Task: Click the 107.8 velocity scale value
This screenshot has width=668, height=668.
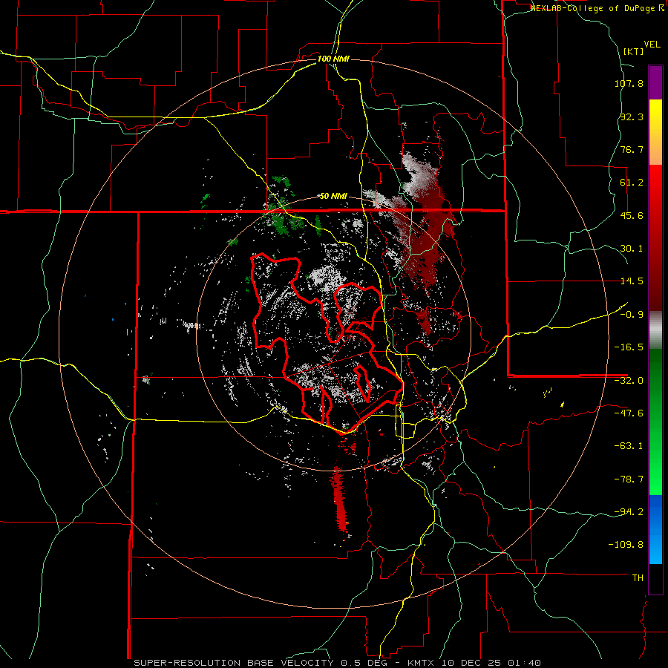Action: 629,83
